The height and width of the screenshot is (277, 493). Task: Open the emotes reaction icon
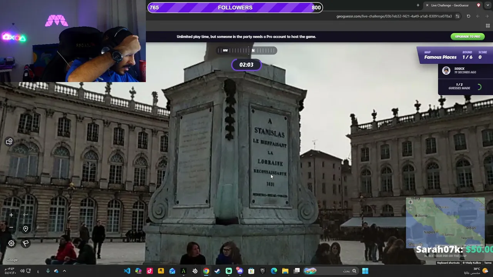click(9, 142)
